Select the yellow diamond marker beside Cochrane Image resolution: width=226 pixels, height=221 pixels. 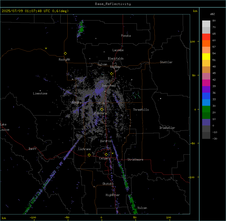89,155
